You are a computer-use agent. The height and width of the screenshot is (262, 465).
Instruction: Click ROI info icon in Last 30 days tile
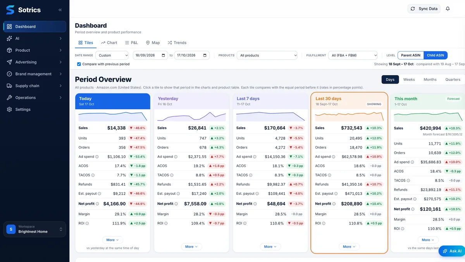click(324, 223)
